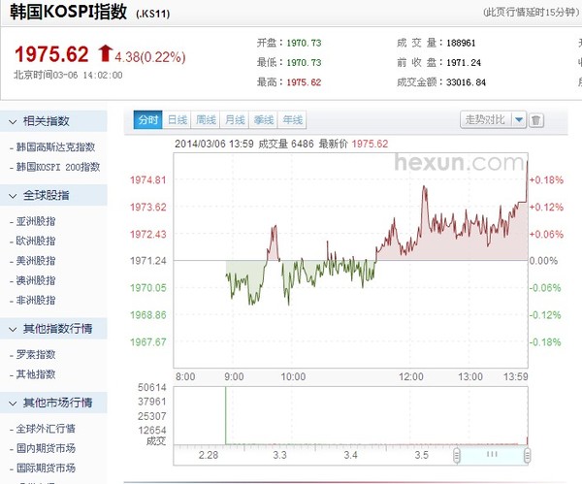Select the 分时 intraday chart tab
The width and height of the screenshot is (582, 484).
coord(147,120)
